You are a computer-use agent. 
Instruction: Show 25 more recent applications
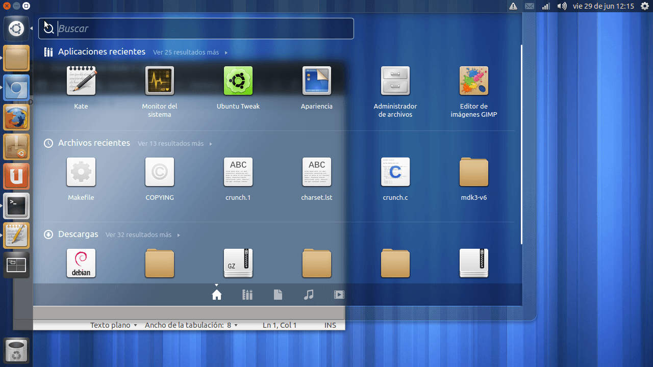point(190,53)
